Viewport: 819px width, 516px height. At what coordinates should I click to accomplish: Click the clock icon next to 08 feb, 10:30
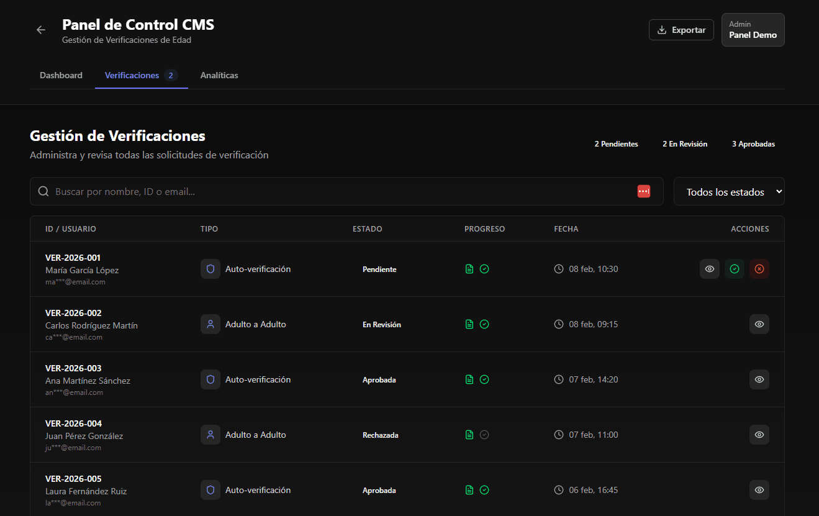[x=559, y=269]
